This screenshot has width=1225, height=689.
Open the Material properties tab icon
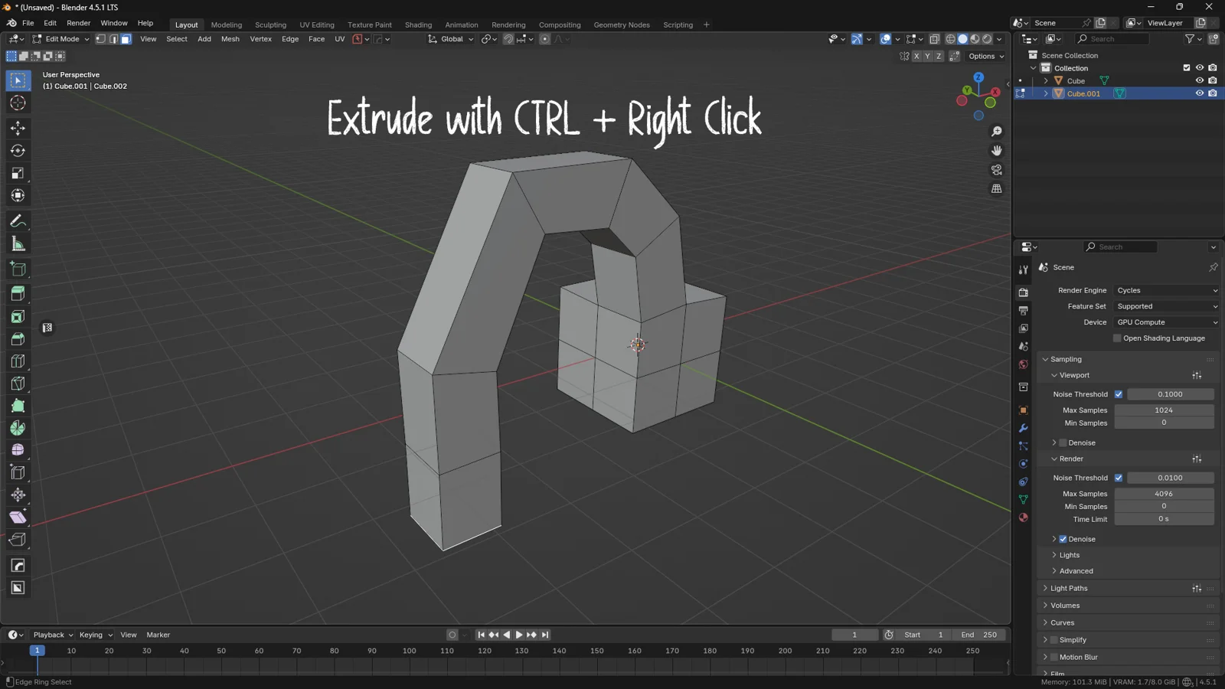point(1023,518)
